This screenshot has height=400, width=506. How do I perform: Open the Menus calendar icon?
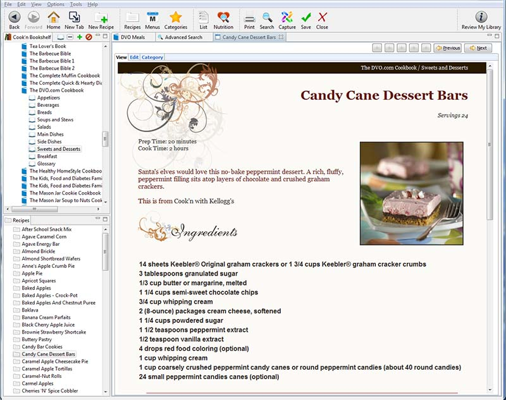(x=152, y=18)
